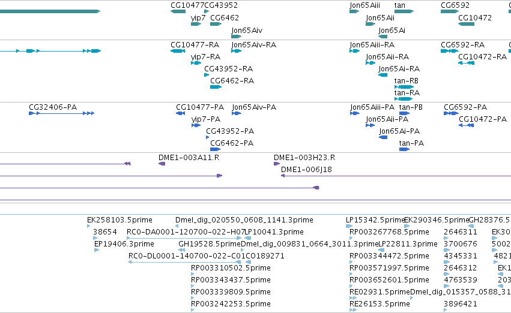Open clone DME1-003H23.R
511x313 pixels.
point(304,158)
